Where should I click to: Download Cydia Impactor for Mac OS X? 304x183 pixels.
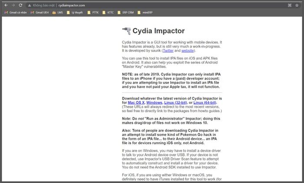pos(136,103)
